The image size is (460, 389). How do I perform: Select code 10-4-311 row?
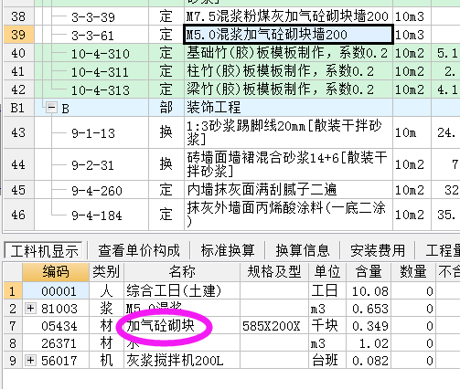(100, 72)
